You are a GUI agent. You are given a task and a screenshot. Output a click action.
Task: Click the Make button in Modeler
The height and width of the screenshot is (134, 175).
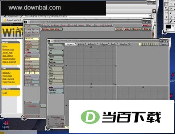(56, 87)
